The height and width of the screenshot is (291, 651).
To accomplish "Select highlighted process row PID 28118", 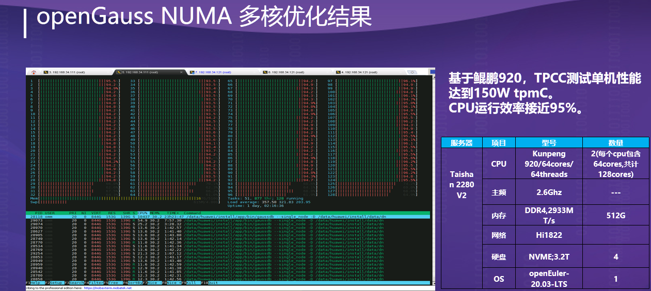I will click(228, 217).
